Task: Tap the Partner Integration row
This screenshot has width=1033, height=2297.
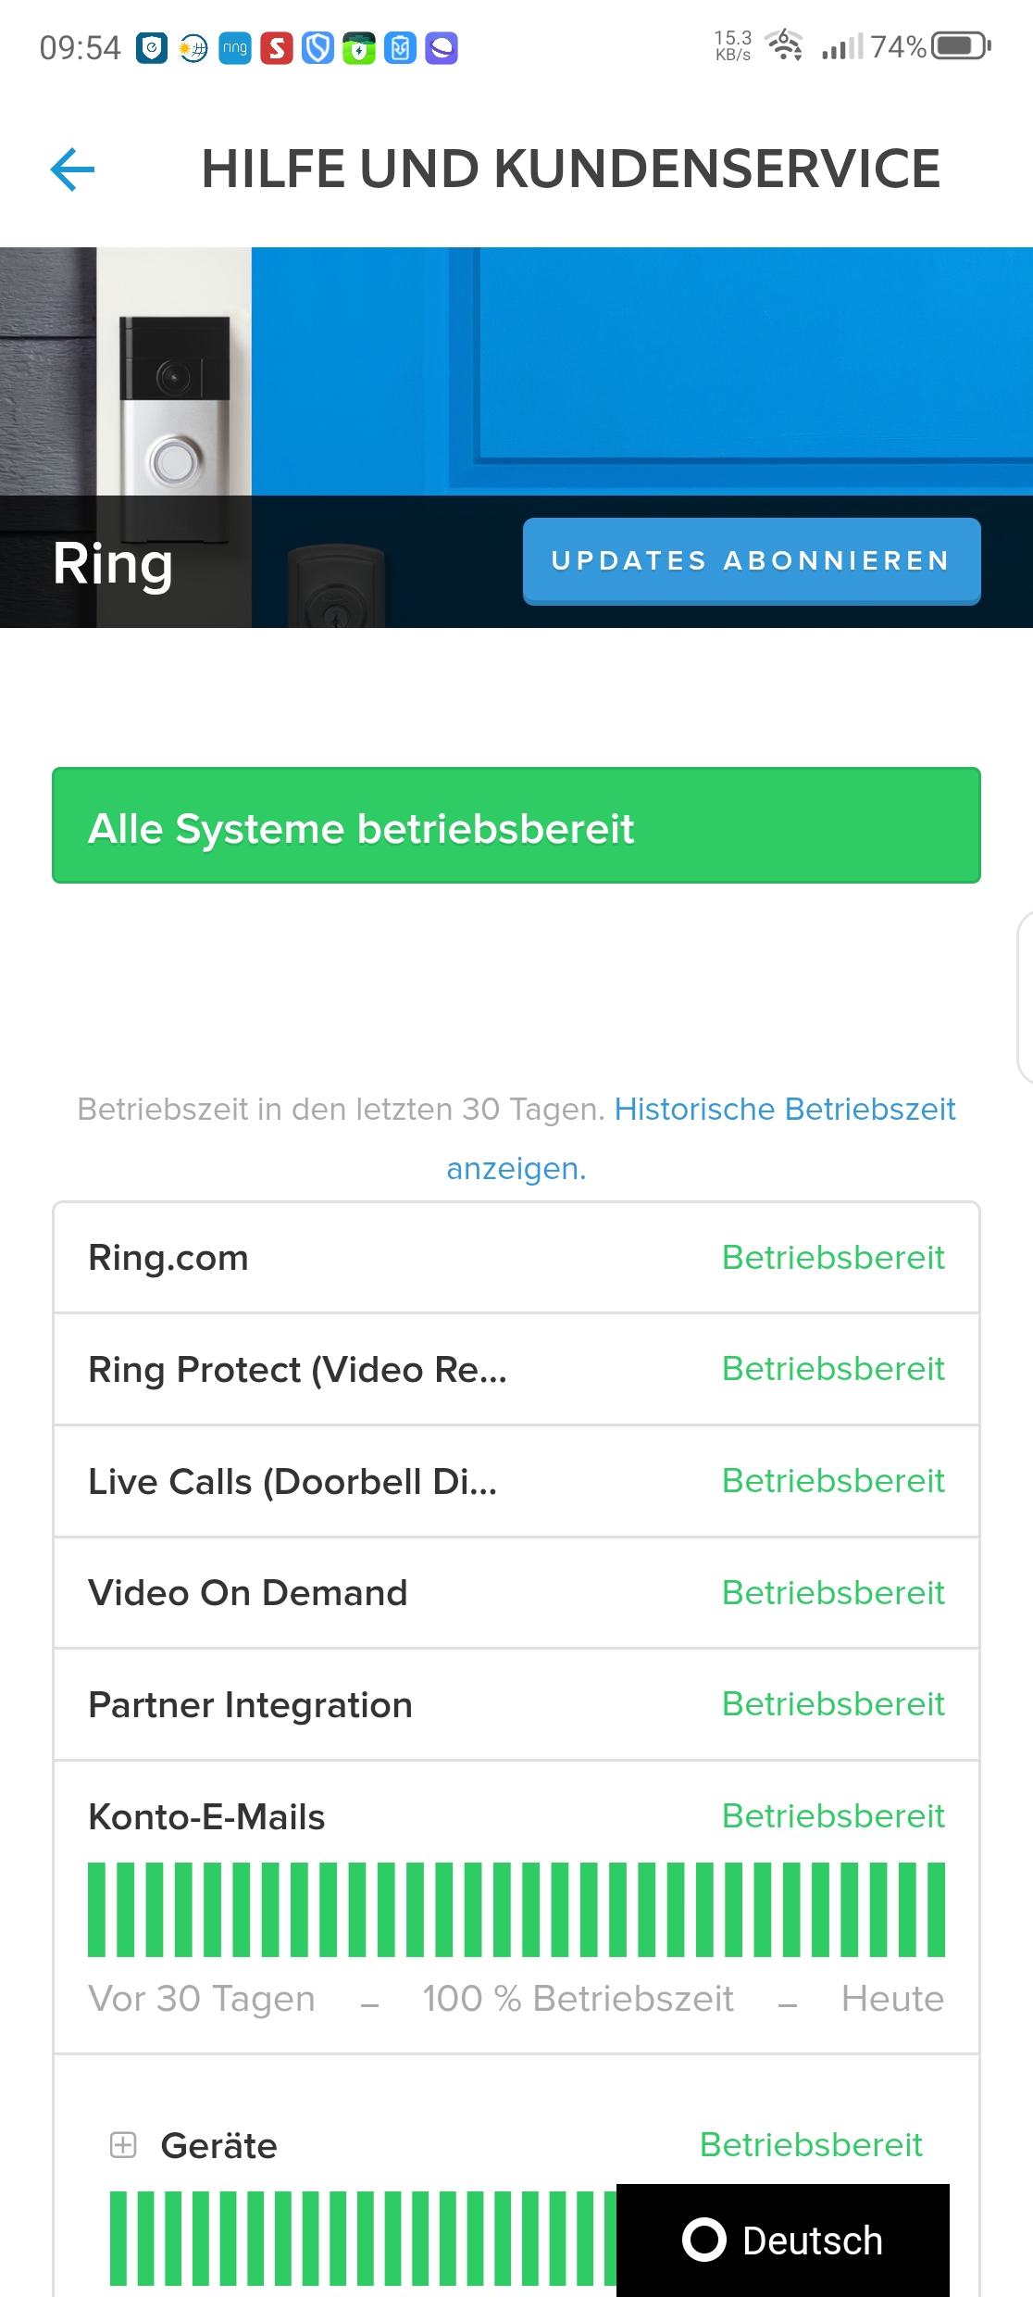Action: pos(516,1705)
